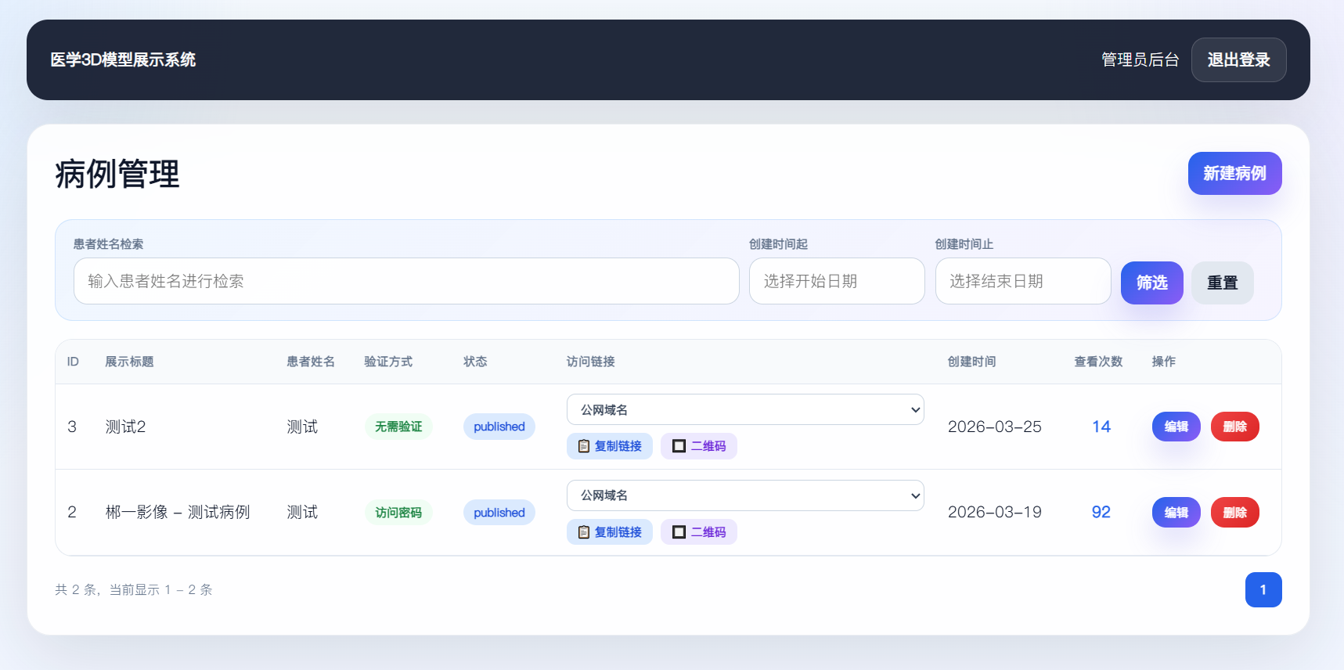Viewport: 1344px width, 670px height.
Task: Go to pagination page 1
Action: tap(1263, 590)
